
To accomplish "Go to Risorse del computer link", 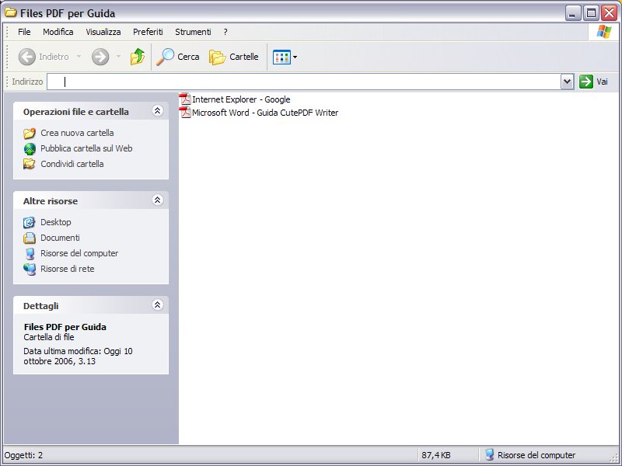I will (79, 253).
